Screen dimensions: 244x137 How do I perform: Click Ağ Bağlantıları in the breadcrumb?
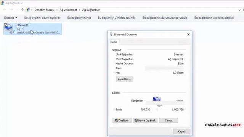click(91, 10)
